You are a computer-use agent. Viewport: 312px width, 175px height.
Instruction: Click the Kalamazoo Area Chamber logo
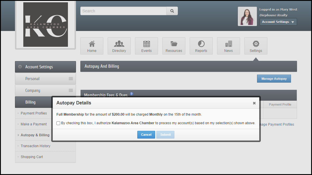click(x=45, y=25)
